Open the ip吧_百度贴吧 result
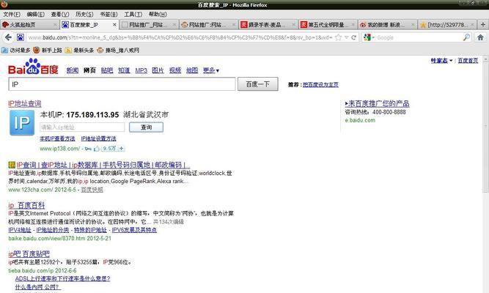 coord(29,254)
